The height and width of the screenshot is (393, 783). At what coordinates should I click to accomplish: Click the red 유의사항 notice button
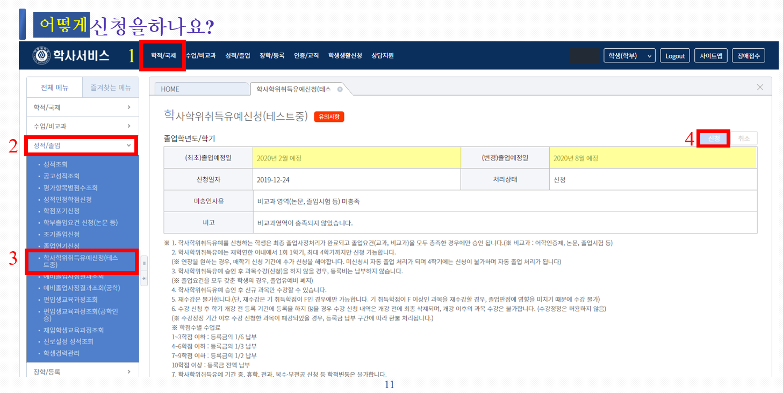tap(328, 117)
